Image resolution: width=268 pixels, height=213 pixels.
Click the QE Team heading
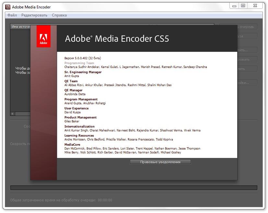pos(71,81)
